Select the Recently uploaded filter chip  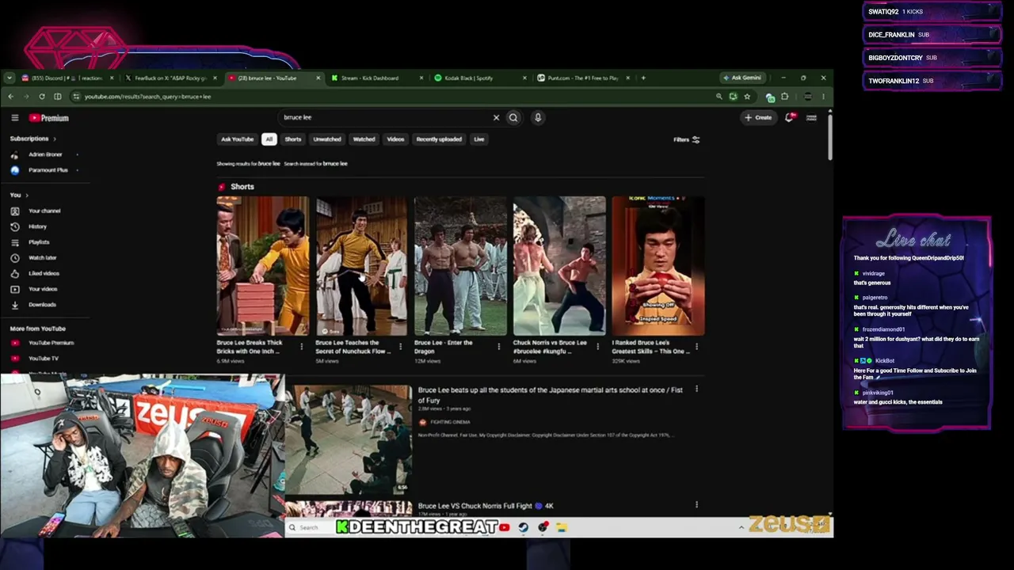tap(439, 139)
